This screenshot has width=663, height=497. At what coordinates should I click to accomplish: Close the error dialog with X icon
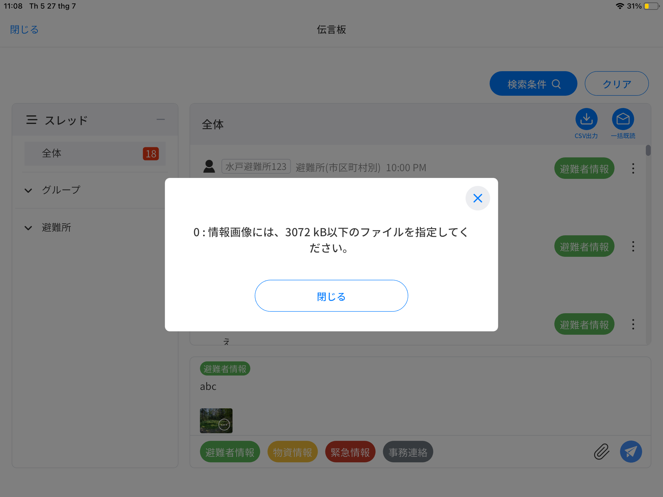tap(478, 198)
